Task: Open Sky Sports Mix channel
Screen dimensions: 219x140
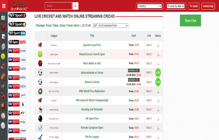Action: tap(17, 122)
